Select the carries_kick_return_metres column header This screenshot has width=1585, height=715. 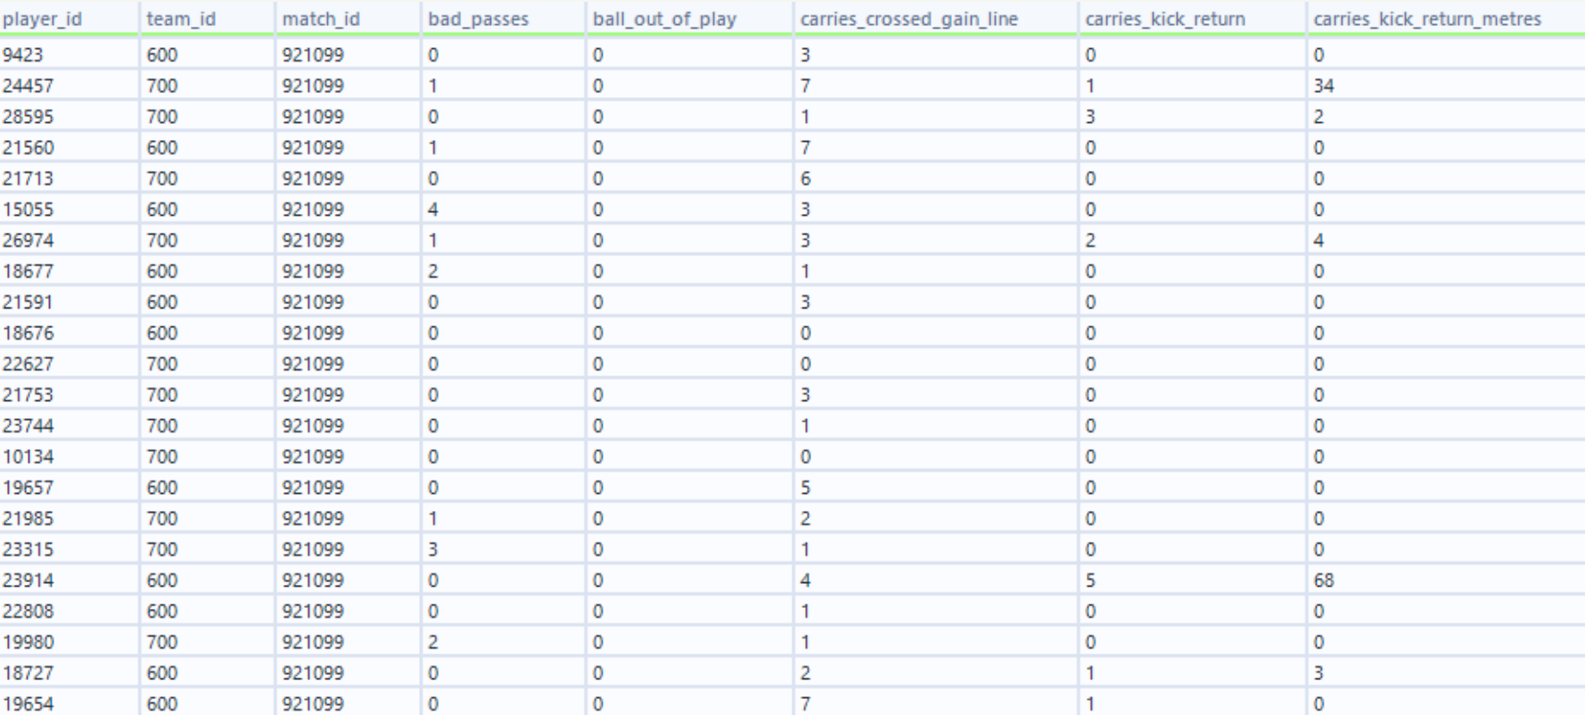click(x=1446, y=18)
